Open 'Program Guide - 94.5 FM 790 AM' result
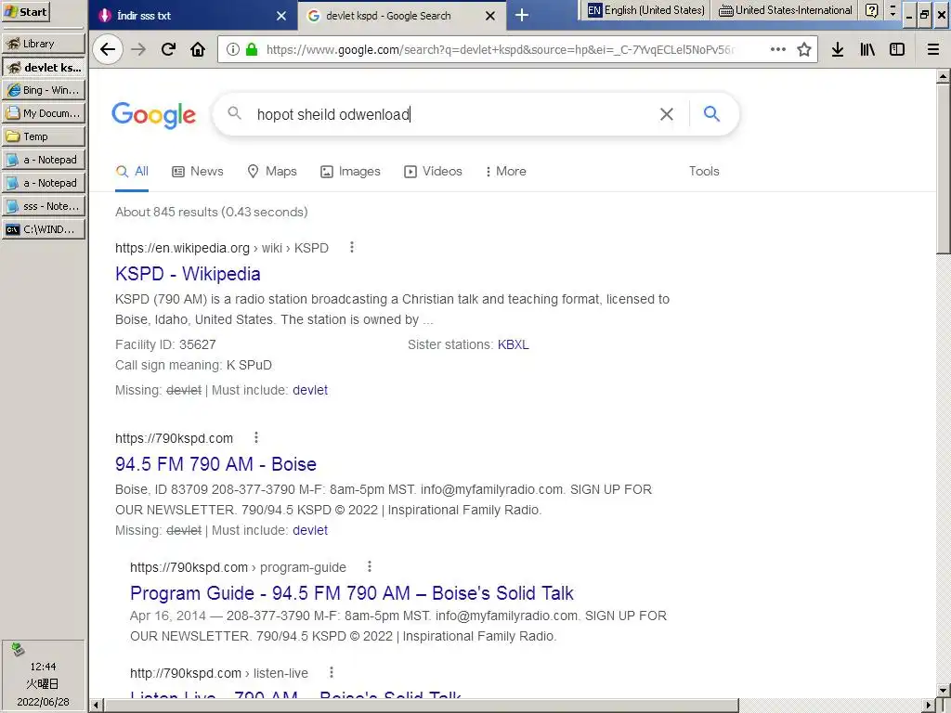 pos(352,593)
